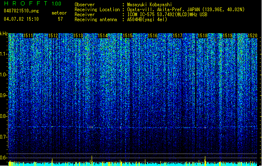Click the 1.1 frequency axis label
Screen dimensions: 262x166
(x=4, y=54)
